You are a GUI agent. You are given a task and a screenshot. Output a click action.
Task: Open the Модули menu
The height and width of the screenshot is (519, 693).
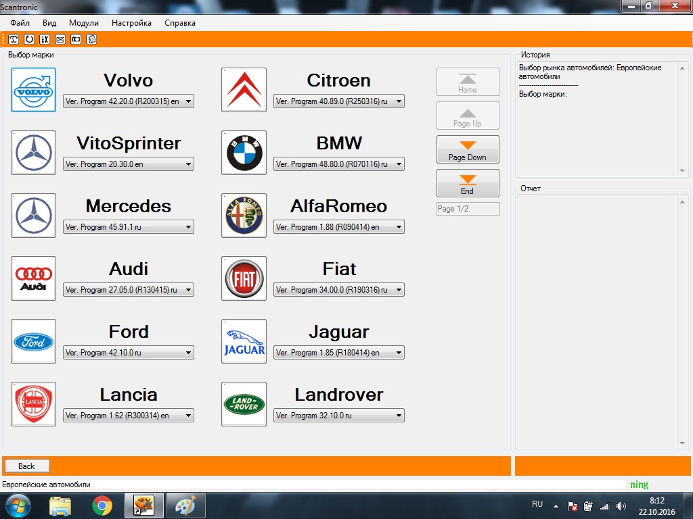(x=83, y=23)
